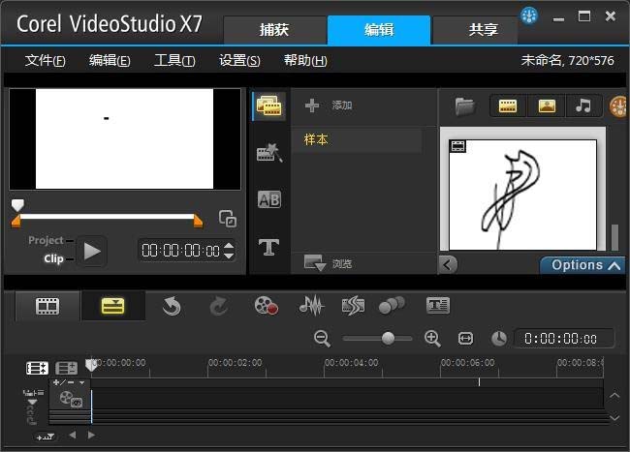Image resolution: width=630 pixels, height=452 pixels.
Task: Click the timeline scroll left arrow
Action: [x=73, y=435]
